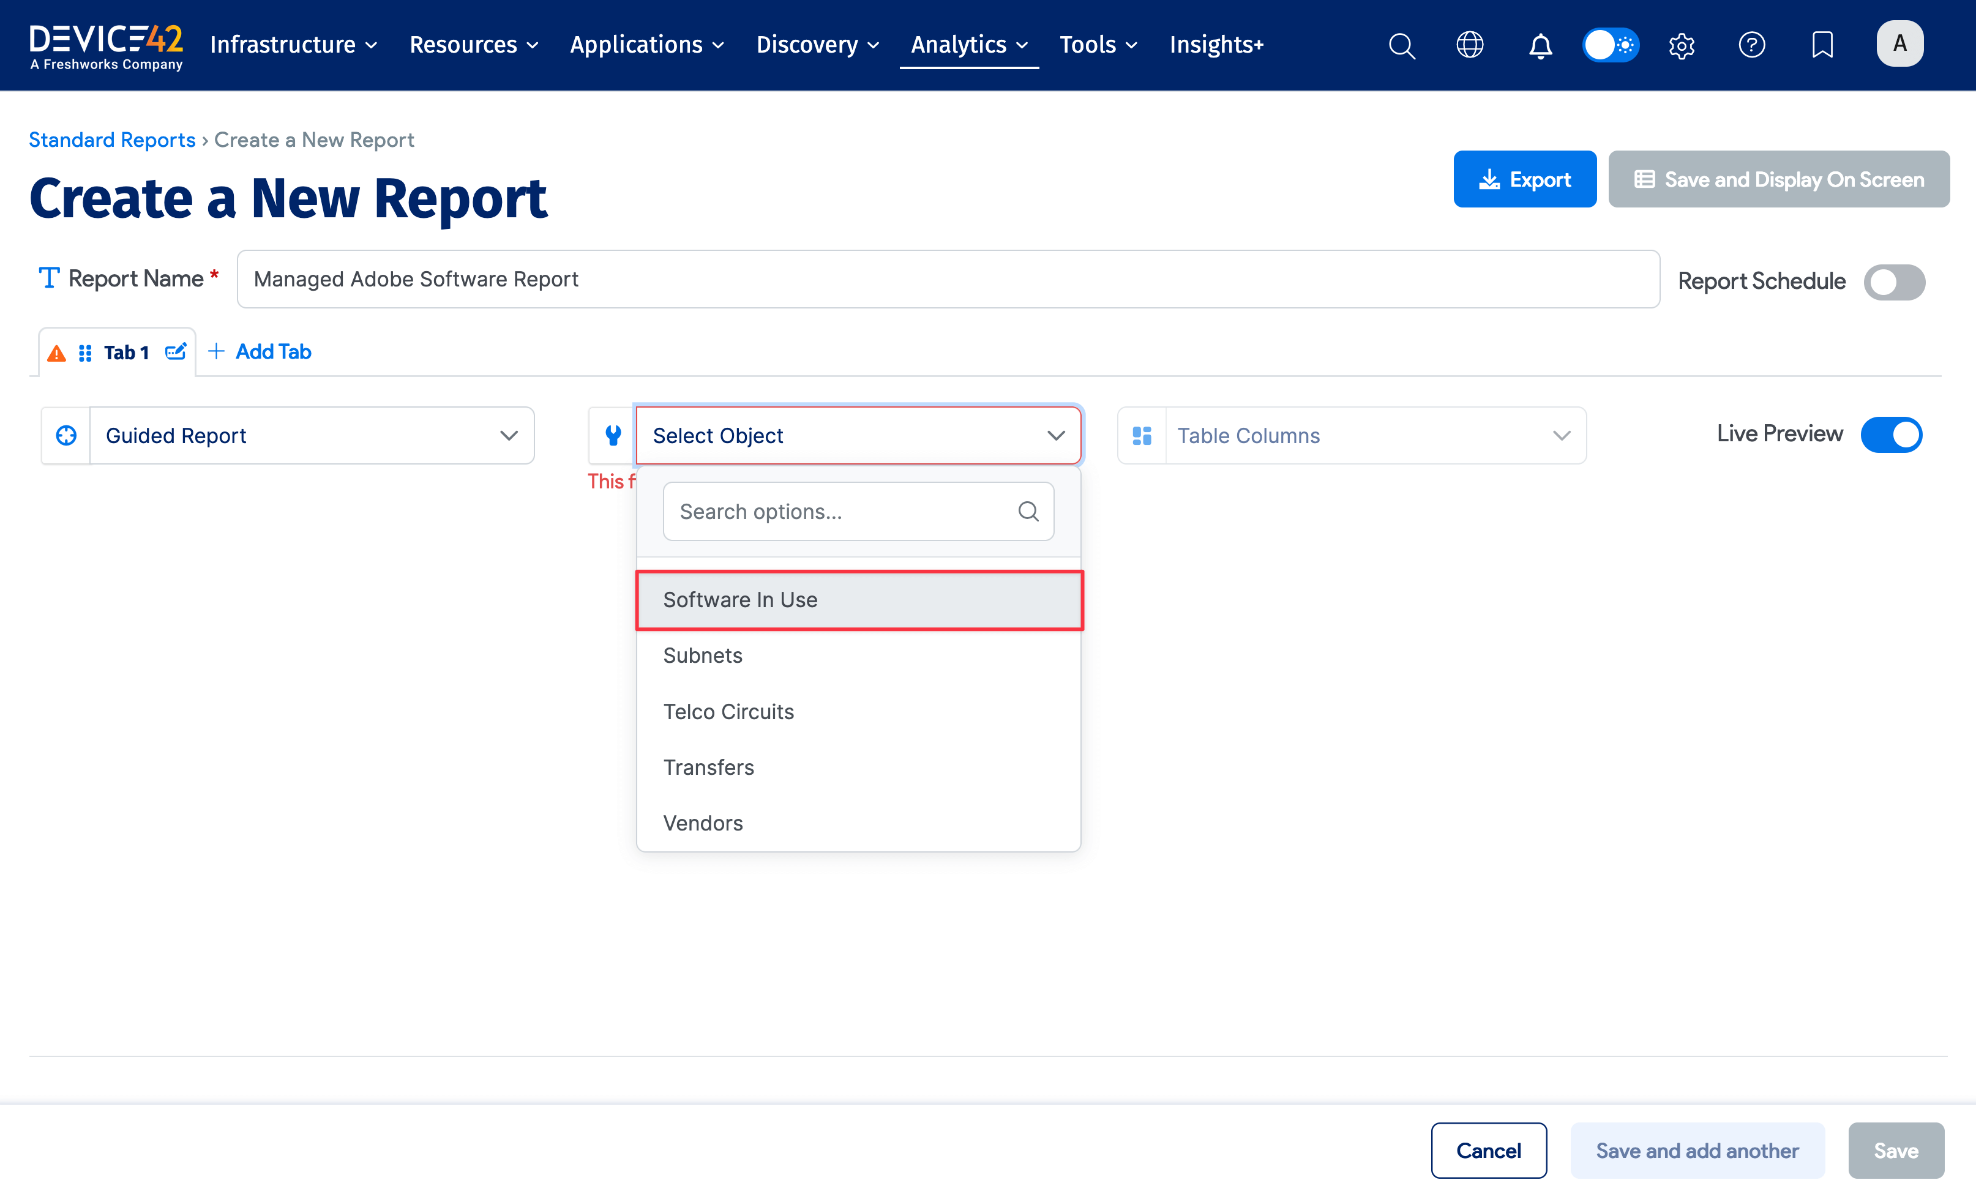Click the help question mark icon
The image size is (1976, 1191).
[1751, 45]
